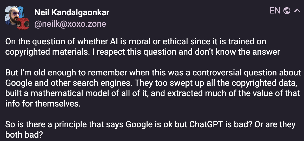Click the @neilk@xoxo.zone handle
304x141 pixels.
pyautogui.click(x=70, y=24)
